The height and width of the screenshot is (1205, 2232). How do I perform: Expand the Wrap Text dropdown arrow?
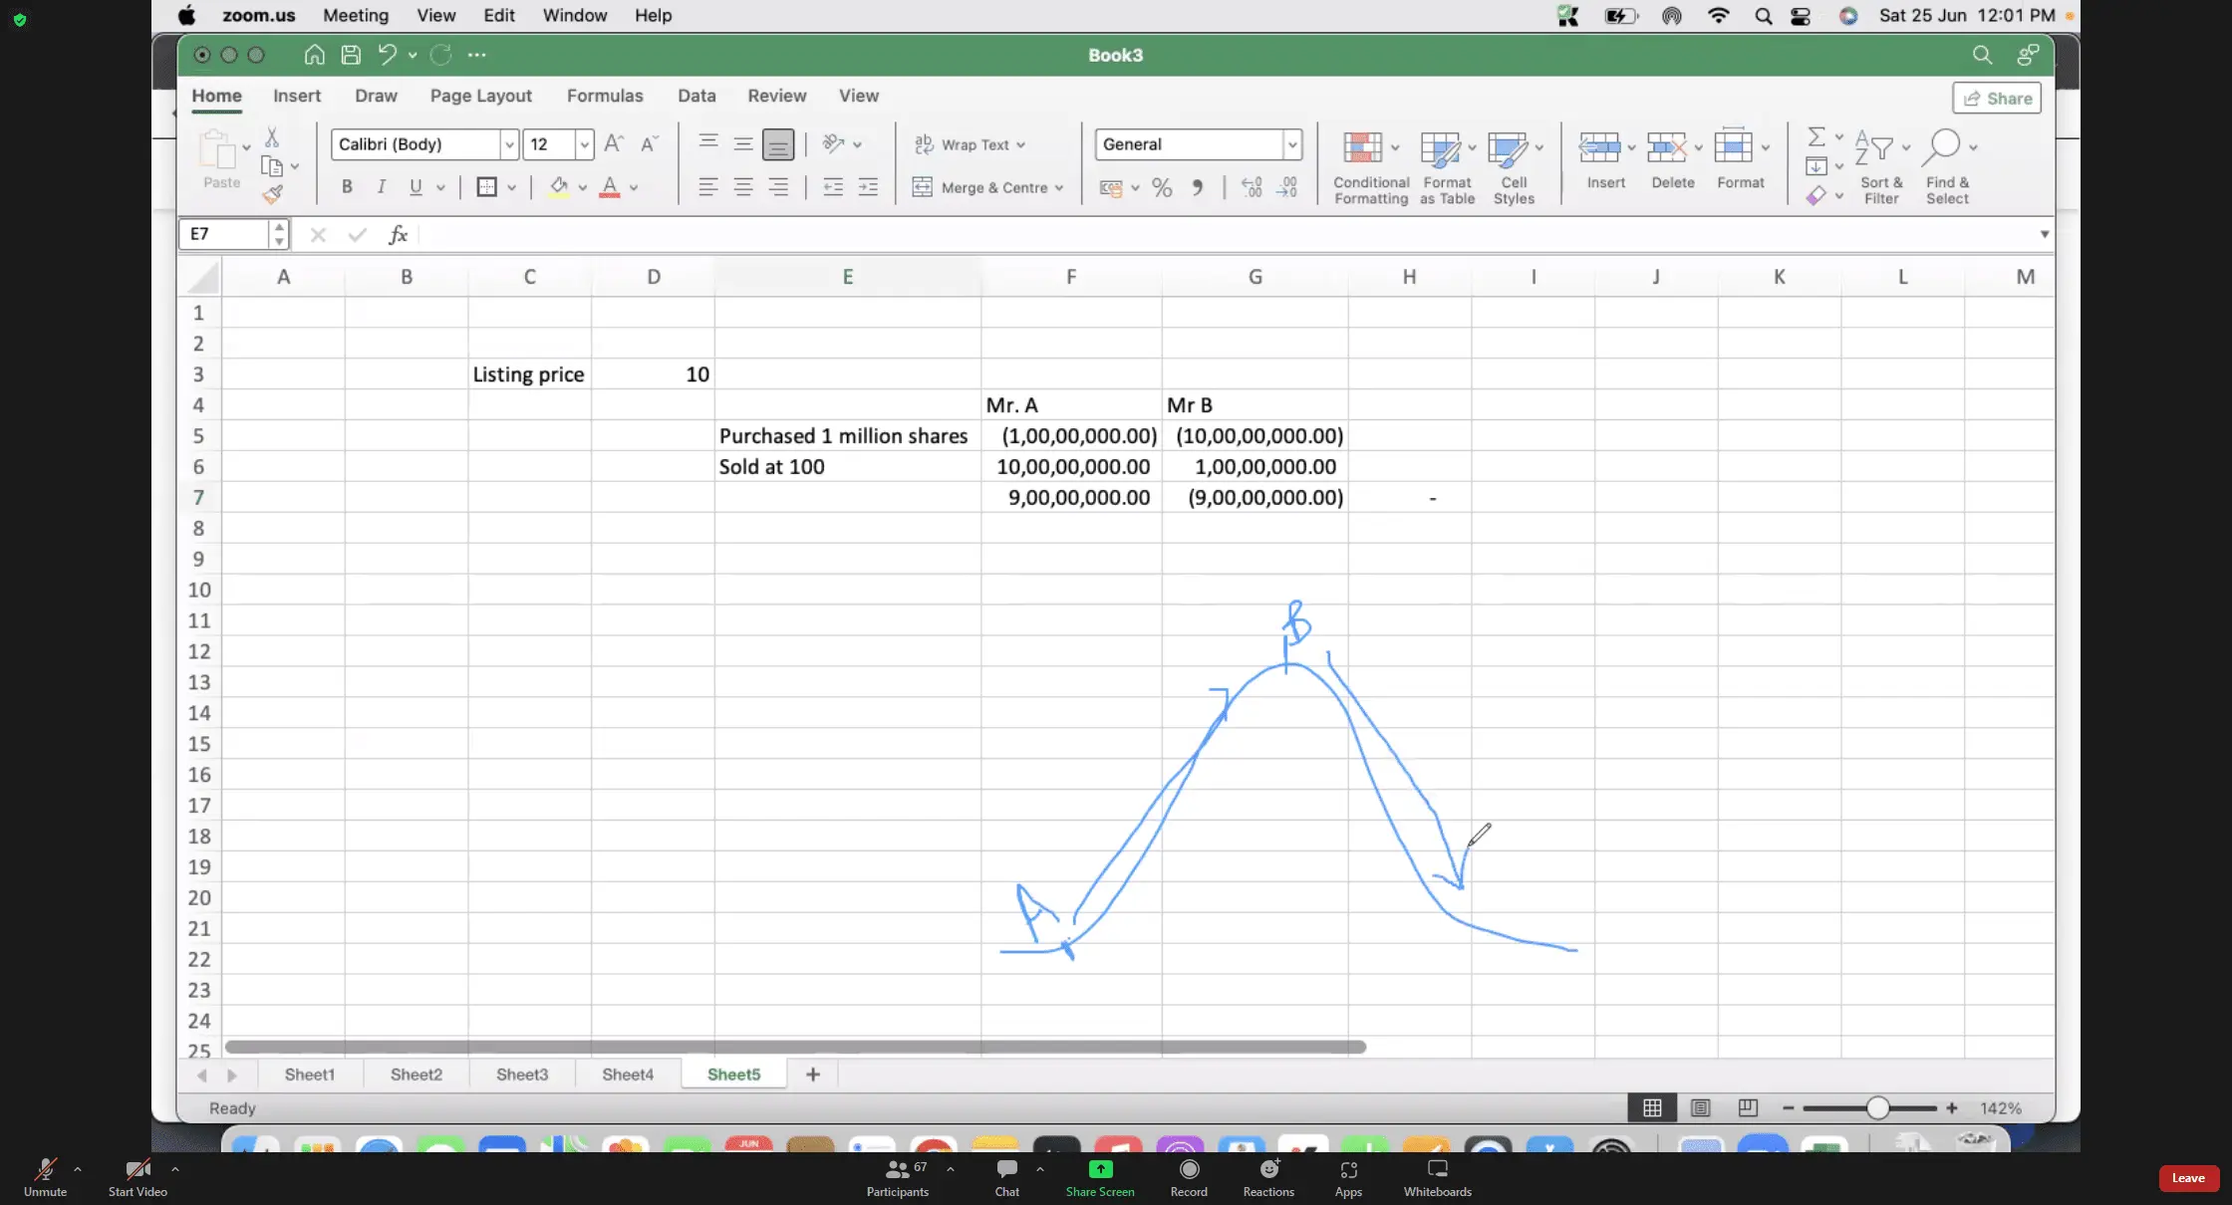1021,145
